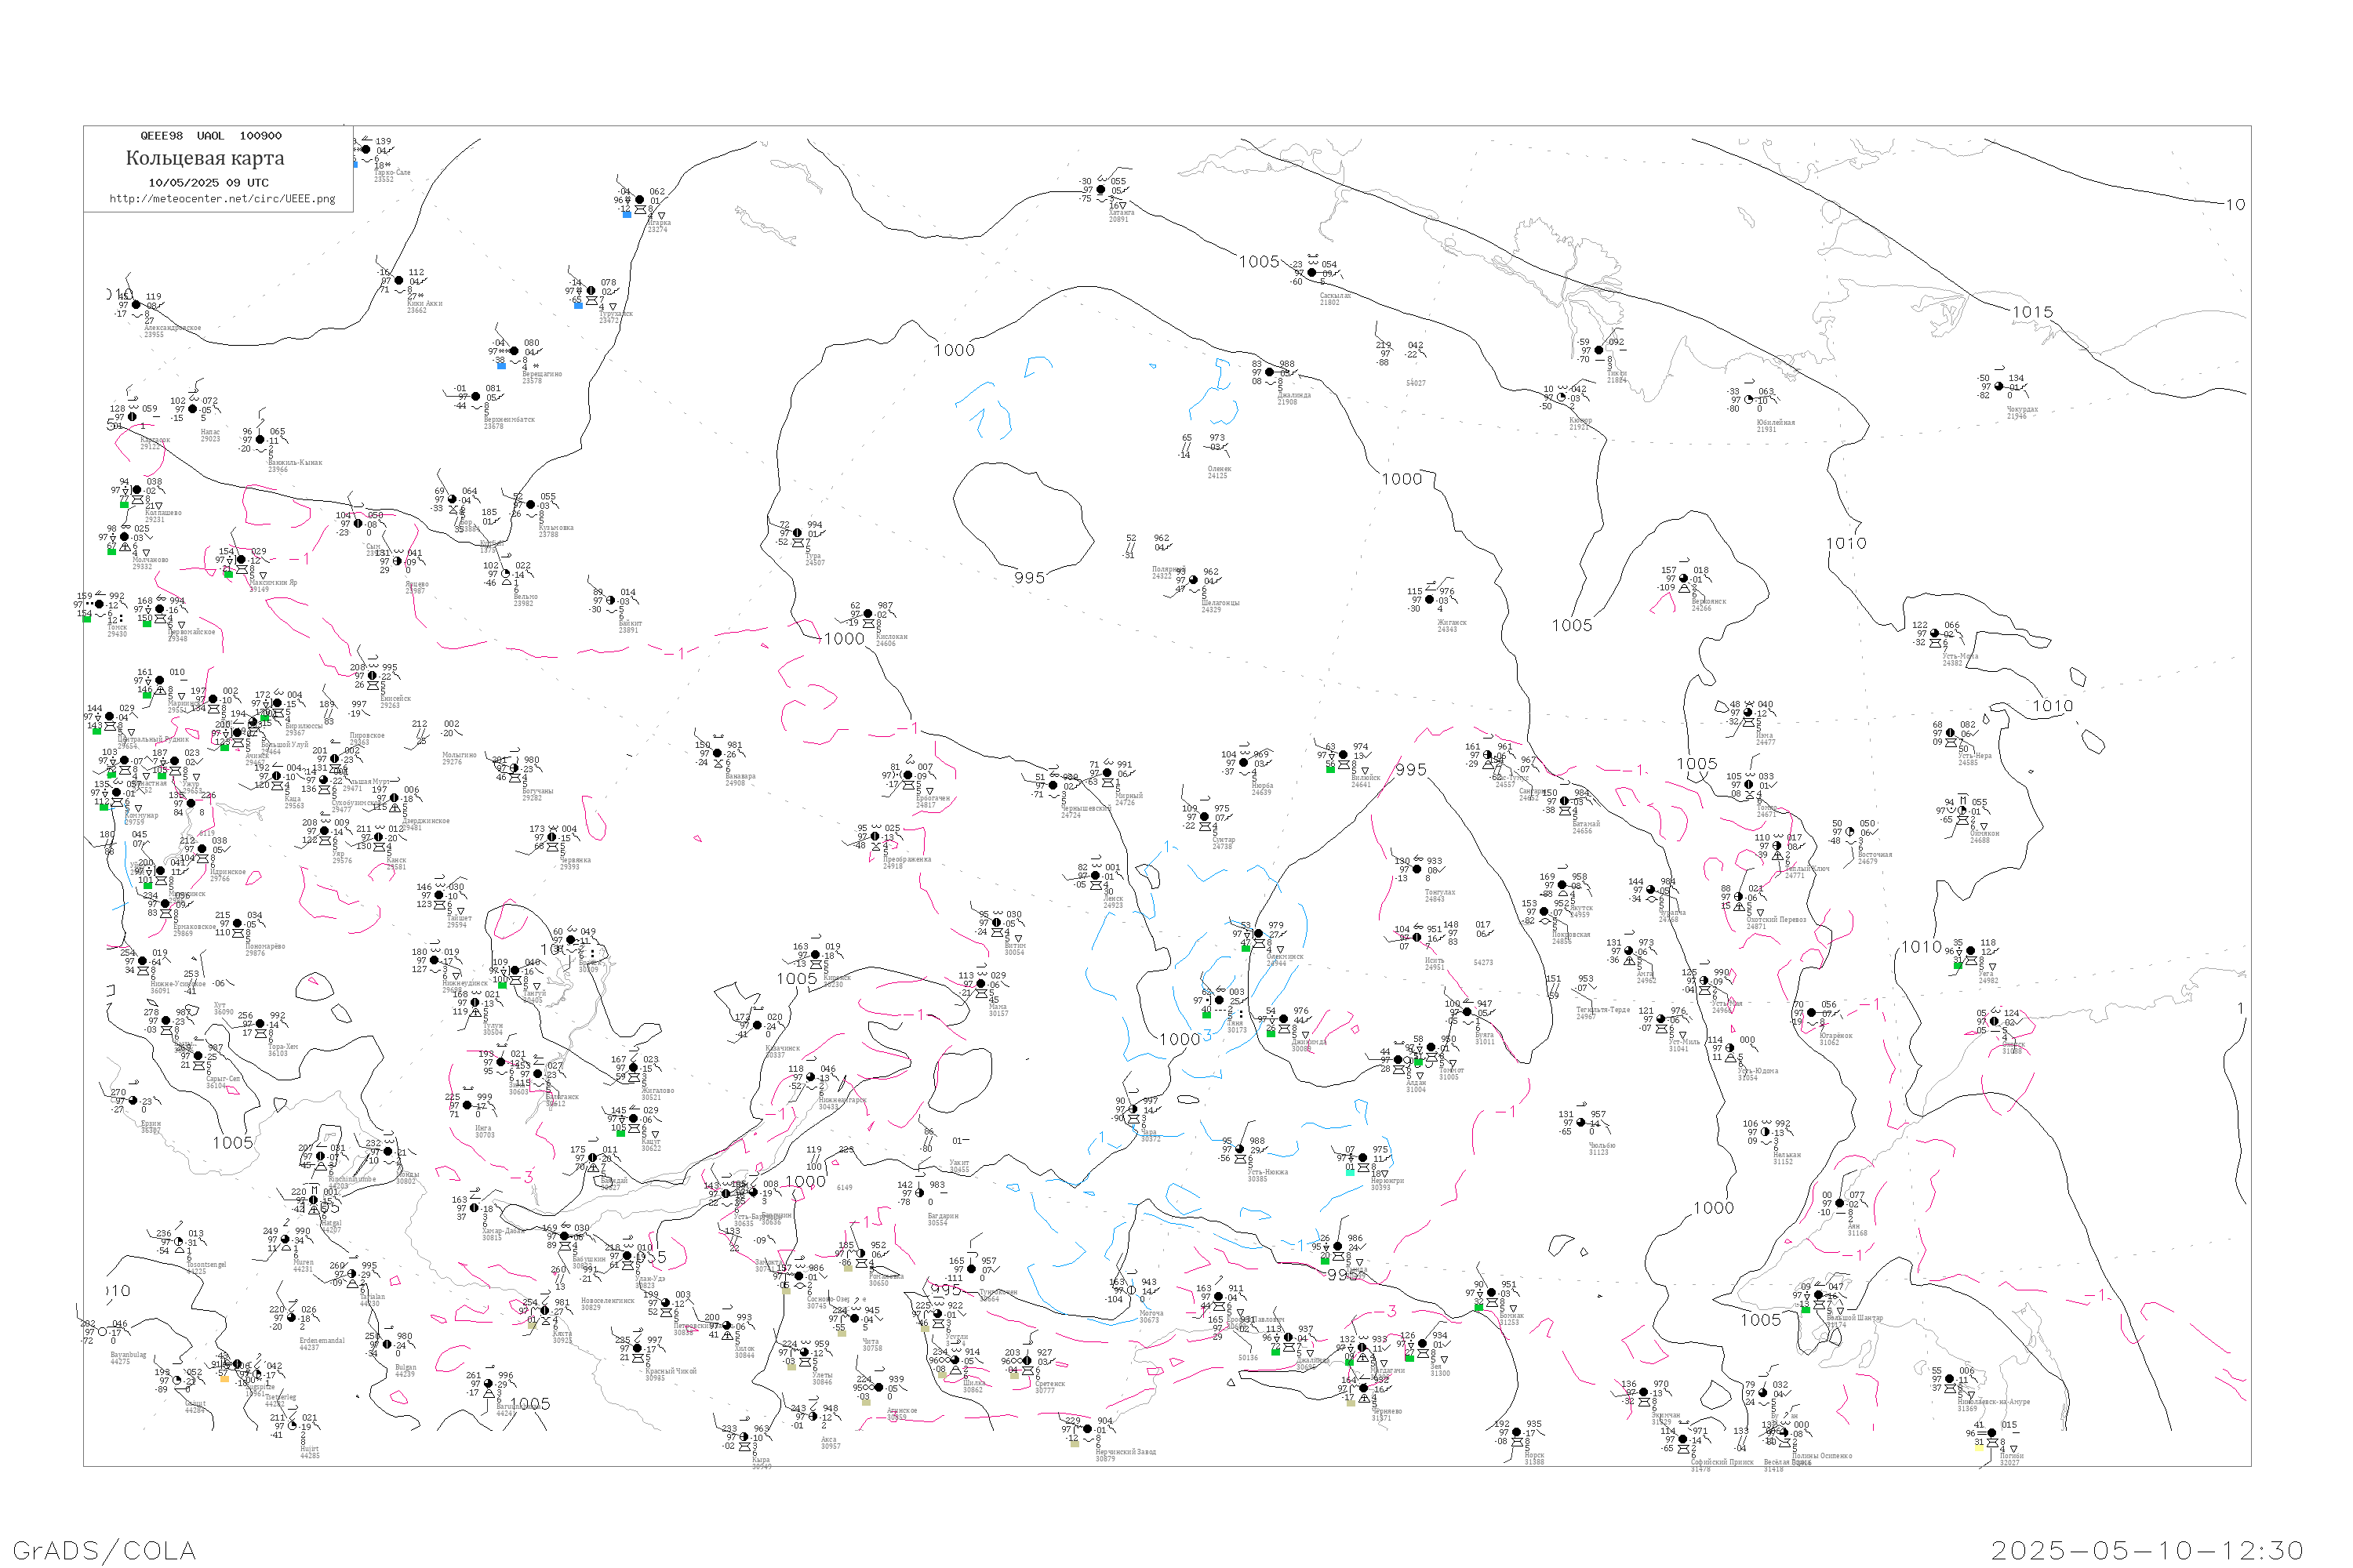
Task: Click the Игарка station circle marker
Action: pyautogui.click(x=640, y=200)
